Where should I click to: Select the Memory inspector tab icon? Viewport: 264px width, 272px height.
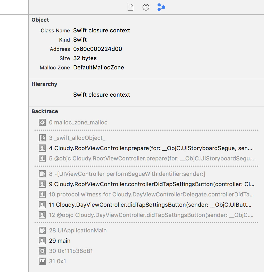pos(161,7)
